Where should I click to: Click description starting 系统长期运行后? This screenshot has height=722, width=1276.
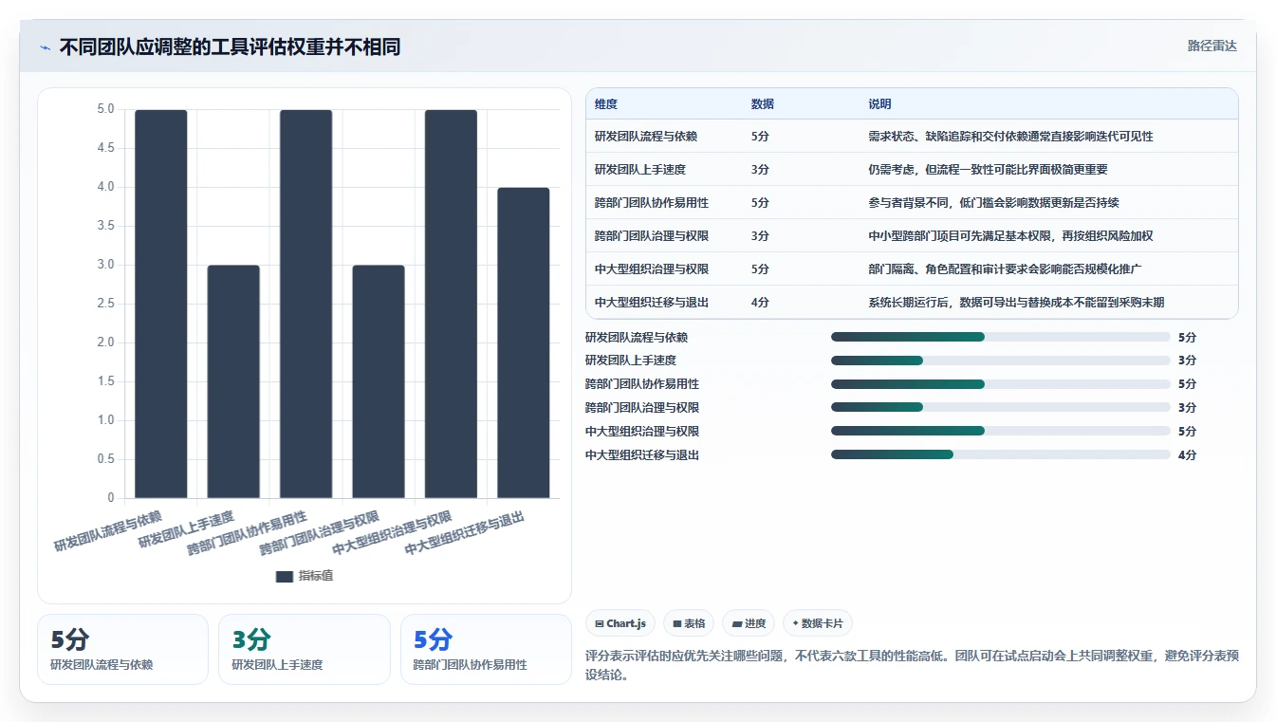tap(1016, 303)
